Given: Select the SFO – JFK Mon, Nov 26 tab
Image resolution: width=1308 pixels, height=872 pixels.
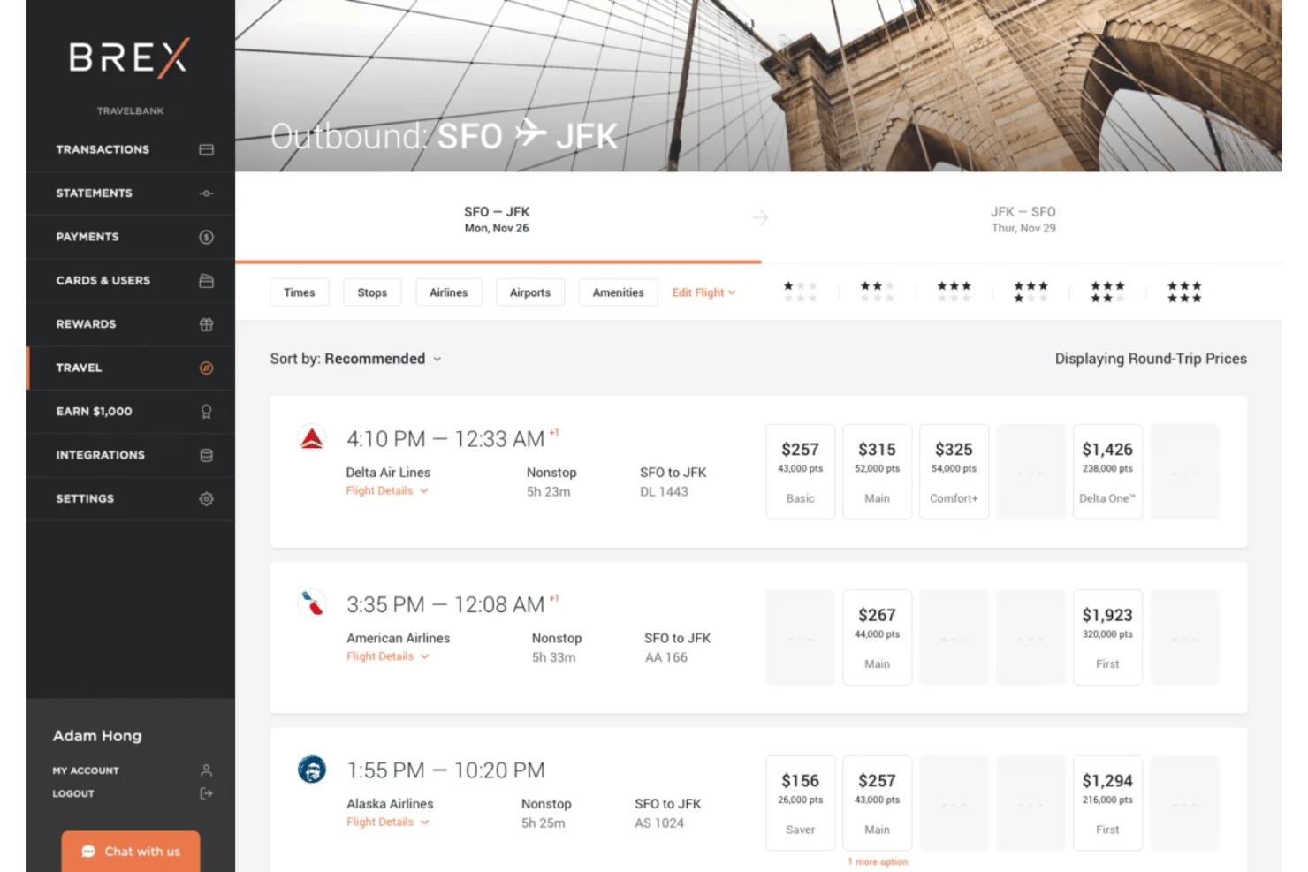Looking at the screenshot, I should [498, 219].
